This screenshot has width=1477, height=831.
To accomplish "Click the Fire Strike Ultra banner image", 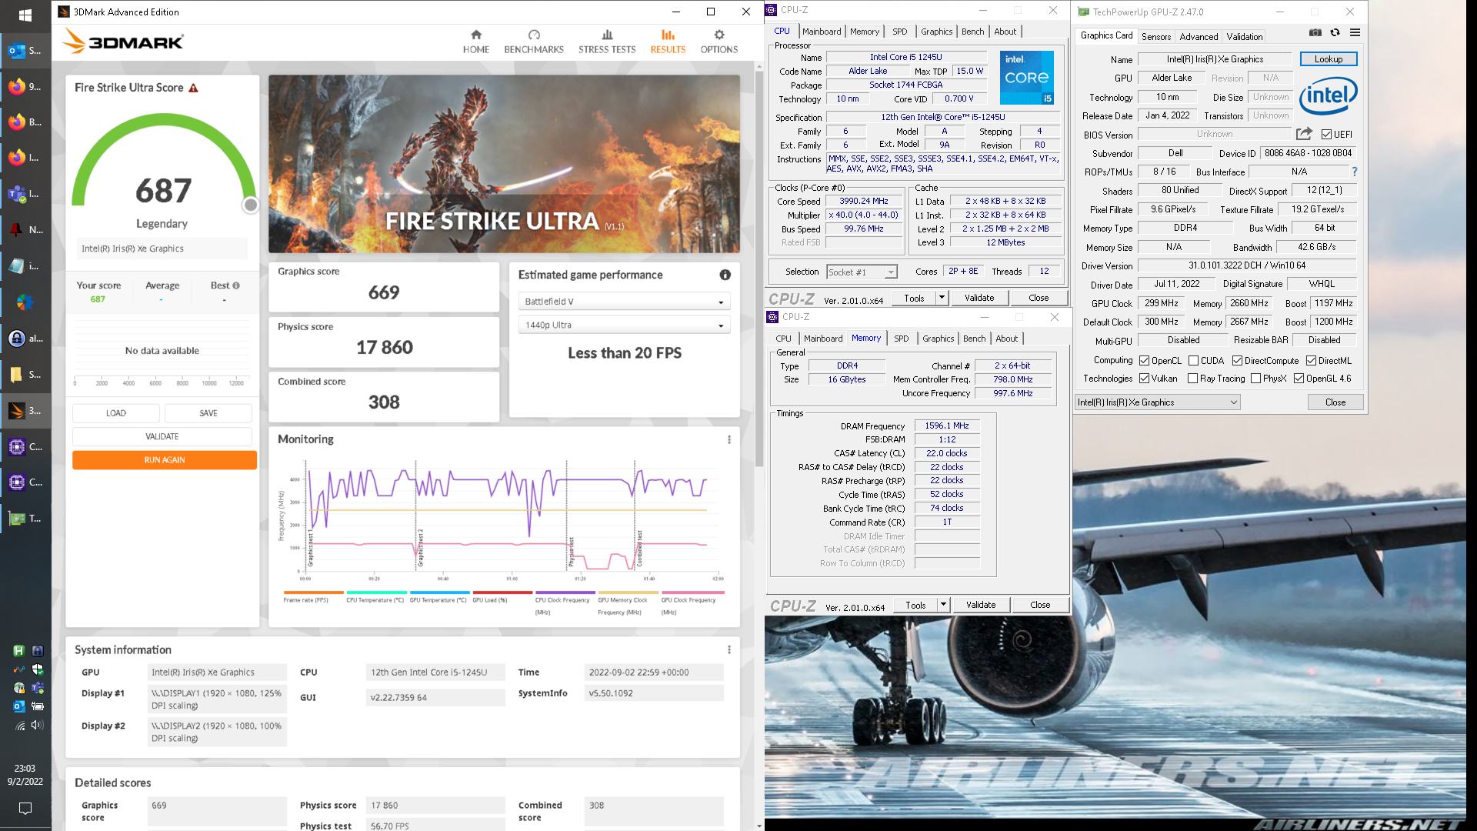I will [504, 164].
